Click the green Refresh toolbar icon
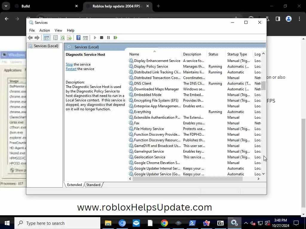The image size is (306, 229). click(x=62, y=38)
